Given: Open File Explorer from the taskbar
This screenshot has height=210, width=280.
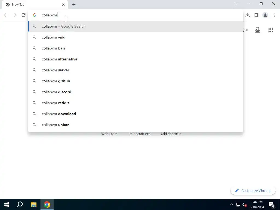Looking at the screenshot, I should click(33, 205).
